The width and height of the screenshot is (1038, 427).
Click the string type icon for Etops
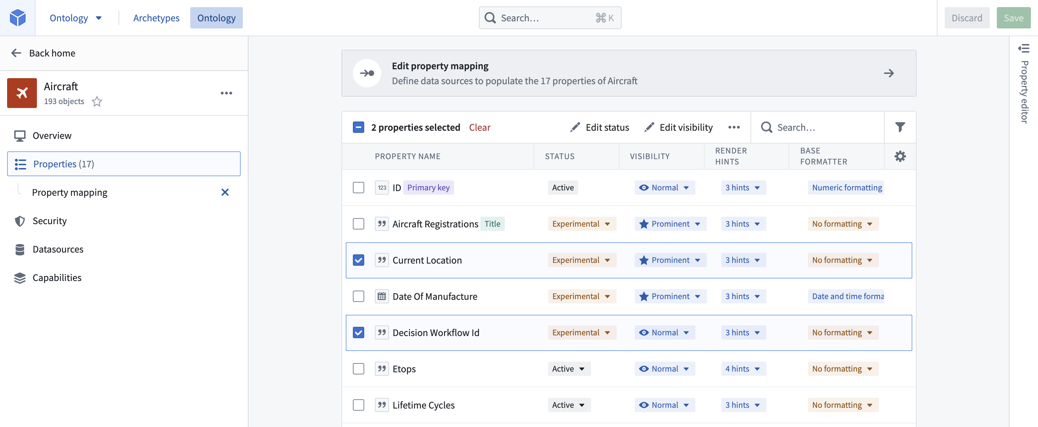pos(382,368)
